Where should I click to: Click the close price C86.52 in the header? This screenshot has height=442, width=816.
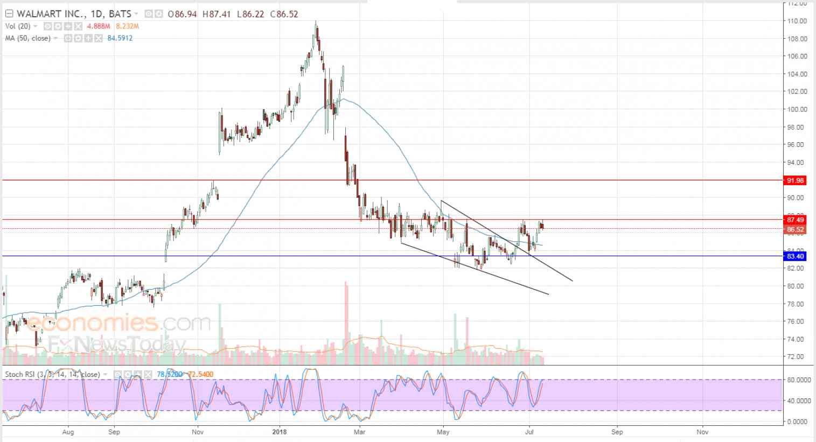point(283,14)
